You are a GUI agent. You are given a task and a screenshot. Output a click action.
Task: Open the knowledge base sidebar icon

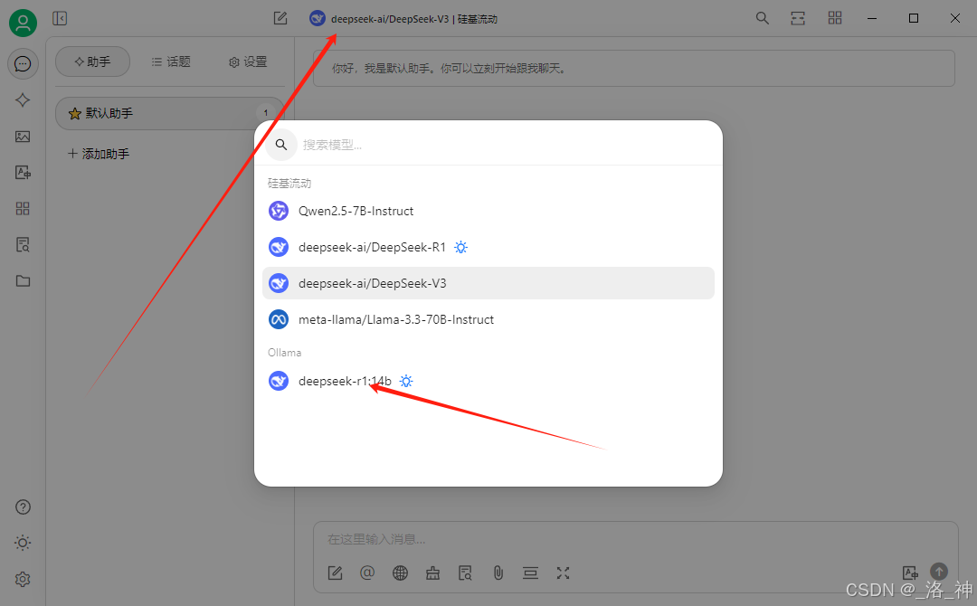click(23, 245)
